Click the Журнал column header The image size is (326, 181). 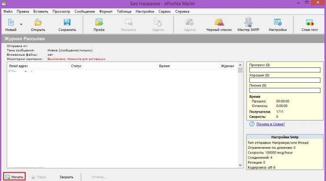(x=227, y=66)
